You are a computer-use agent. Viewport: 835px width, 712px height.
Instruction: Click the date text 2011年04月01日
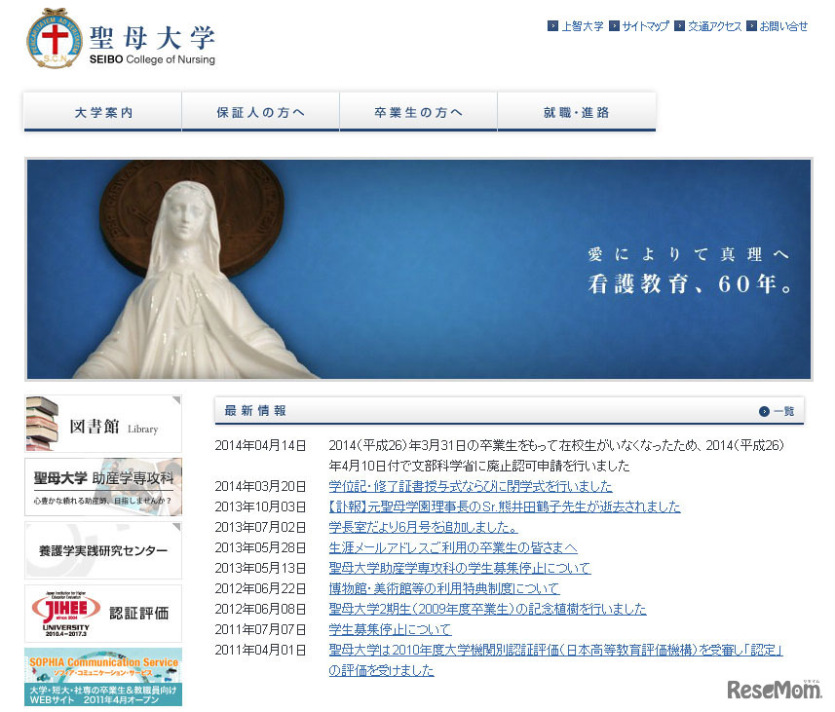click(x=260, y=650)
